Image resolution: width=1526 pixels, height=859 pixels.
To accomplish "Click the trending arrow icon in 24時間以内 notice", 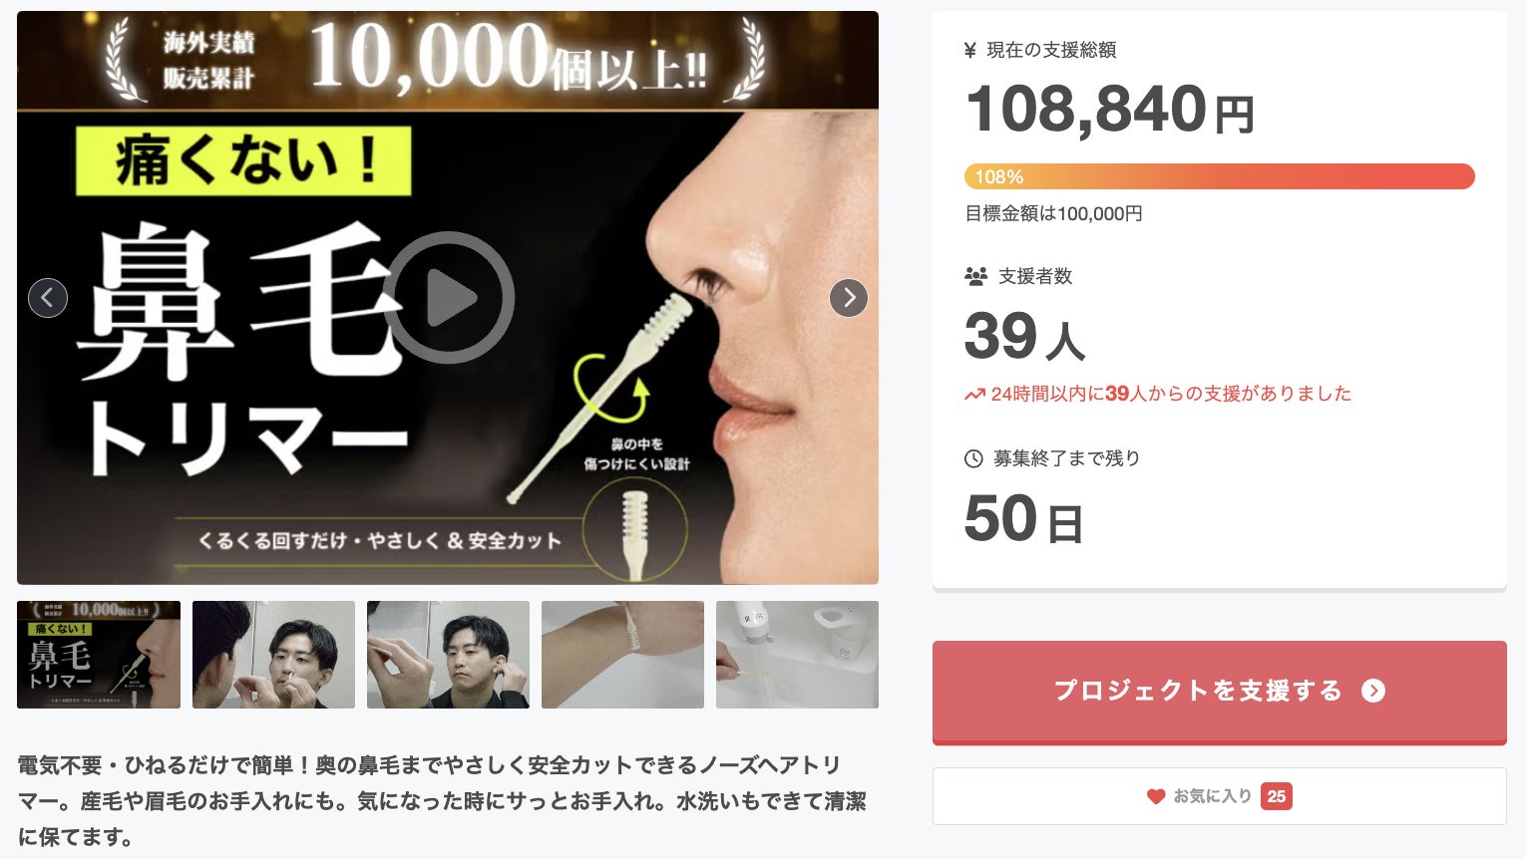I will click(x=974, y=395).
